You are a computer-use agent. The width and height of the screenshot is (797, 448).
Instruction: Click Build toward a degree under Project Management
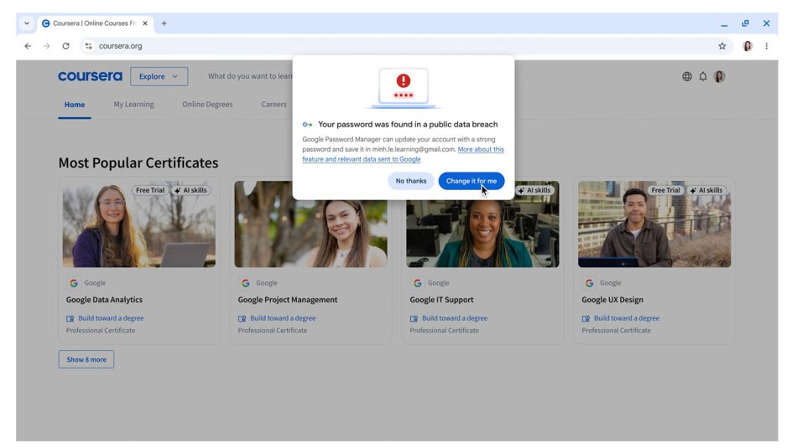(x=283, y=318)
